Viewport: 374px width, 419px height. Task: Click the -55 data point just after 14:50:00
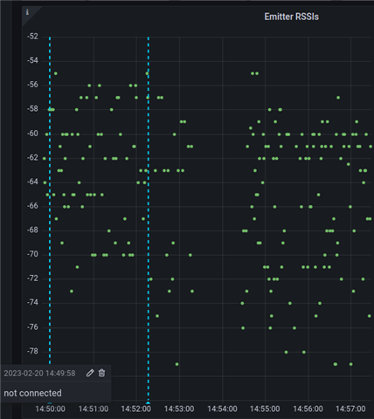(x=56, y=73)
